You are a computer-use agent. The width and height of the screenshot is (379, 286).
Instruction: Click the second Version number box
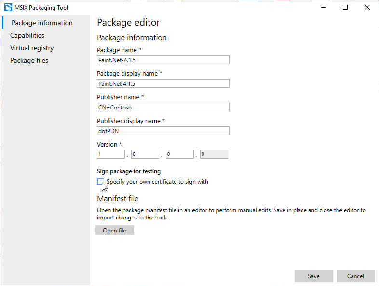(145, 154)
